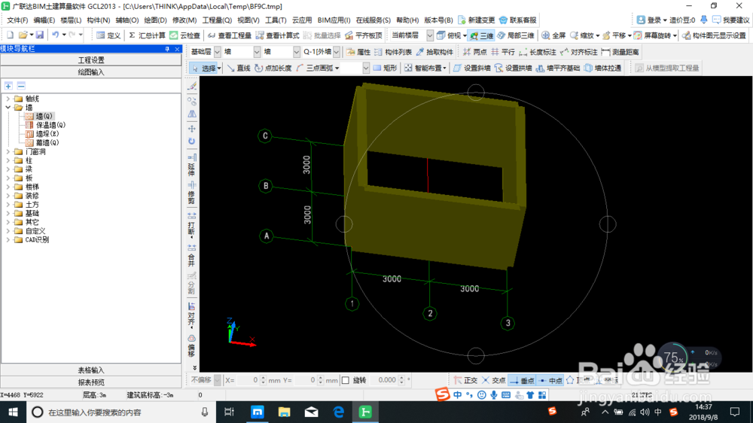Open the BIM应用(I) menu
753x423 pixels.
point(334,20)
